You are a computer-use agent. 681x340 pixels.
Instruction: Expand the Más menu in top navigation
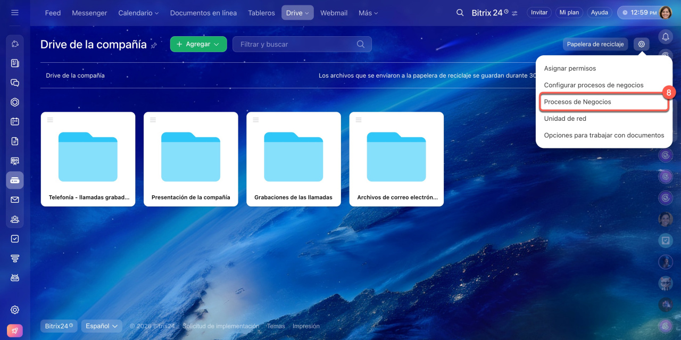[368, 13]
